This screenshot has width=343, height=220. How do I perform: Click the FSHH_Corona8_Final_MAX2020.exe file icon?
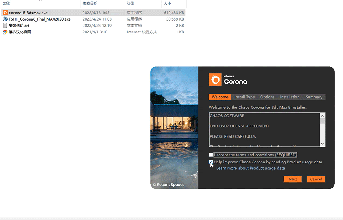coord(5,19)
